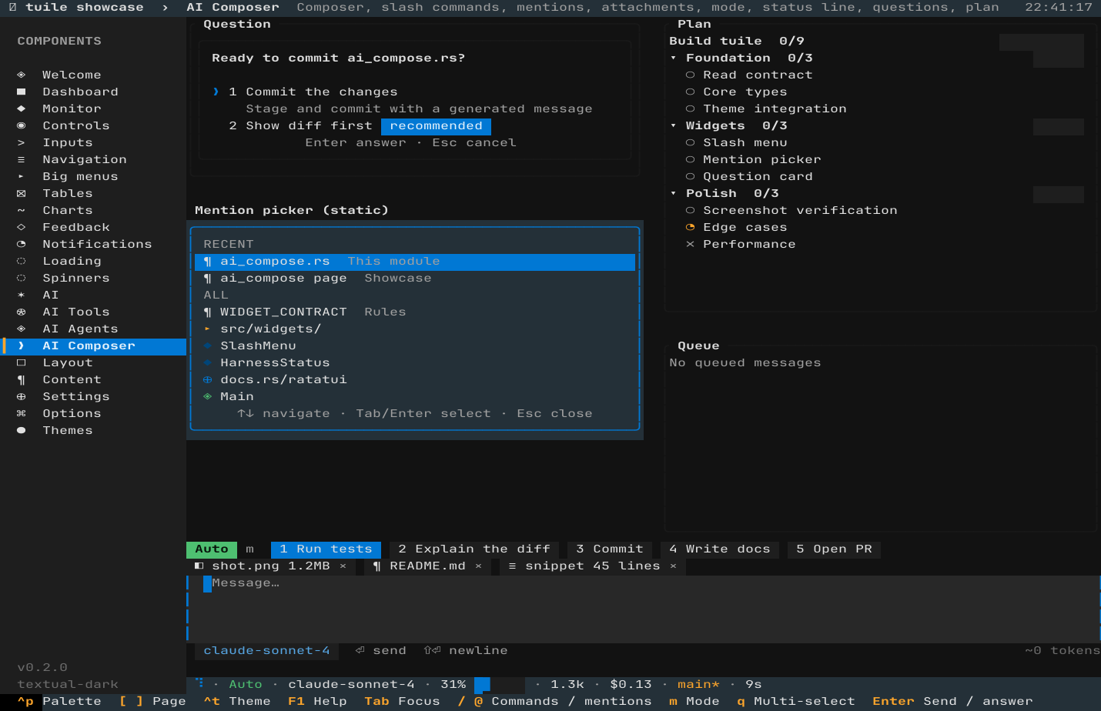The height and width of the screenshot is (711, 1101).
Task: Toggle the Edge cases in-progress marker
Action: 690,227
